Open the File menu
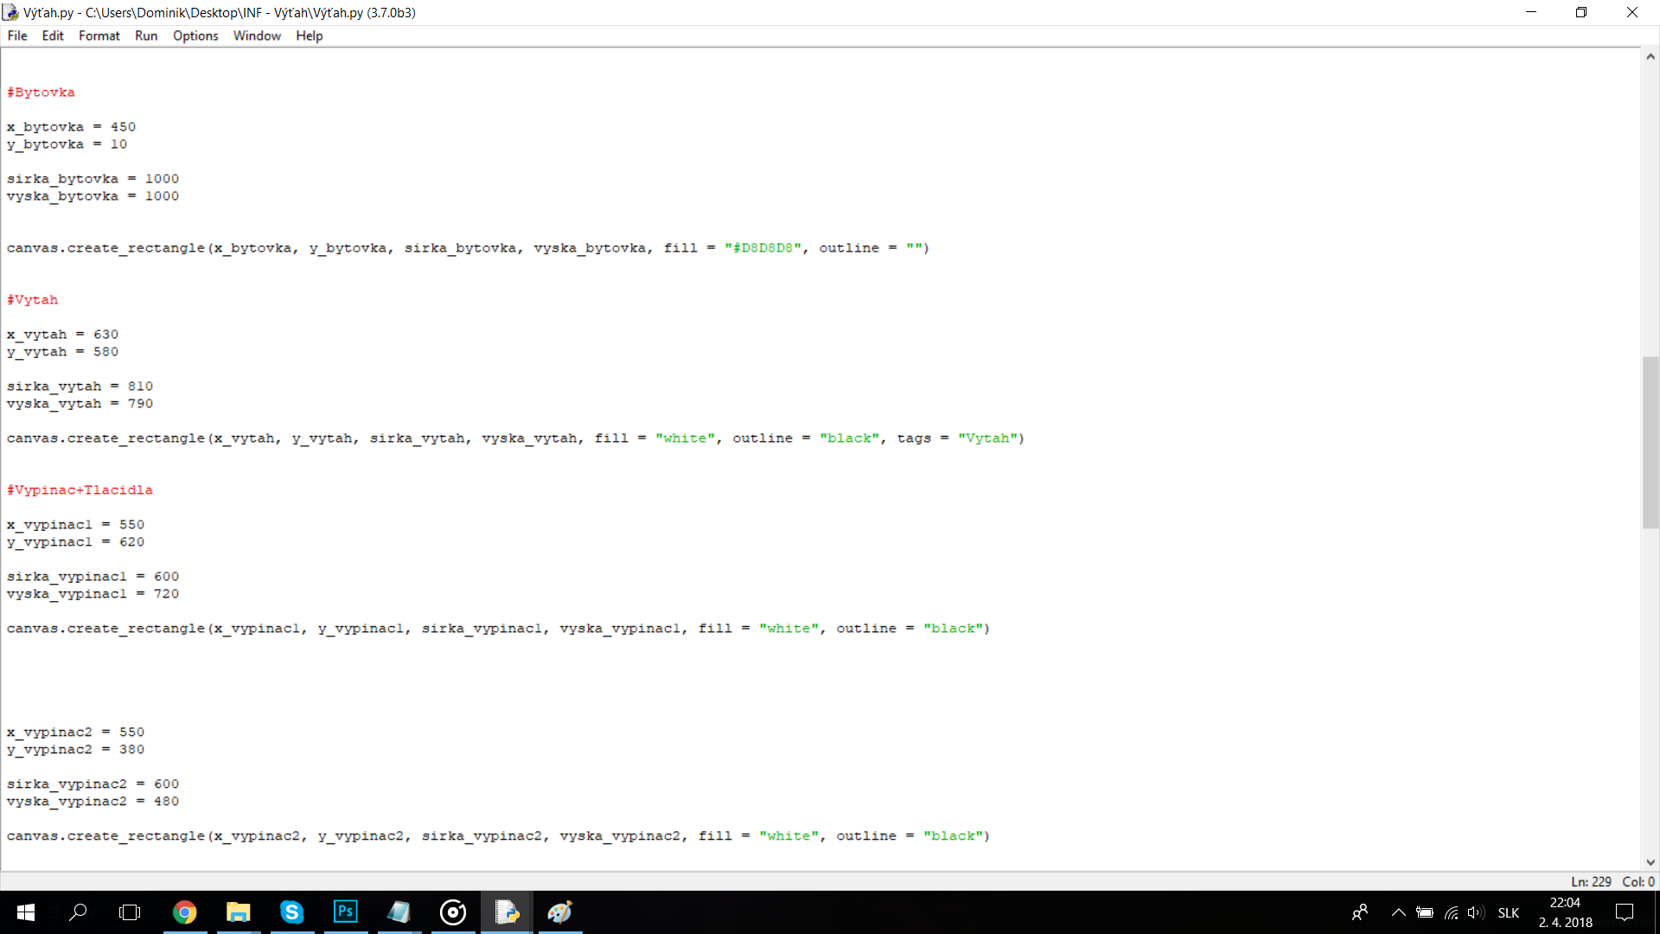This screenshot has width=1660, height=934. click(x=17, y=35)
